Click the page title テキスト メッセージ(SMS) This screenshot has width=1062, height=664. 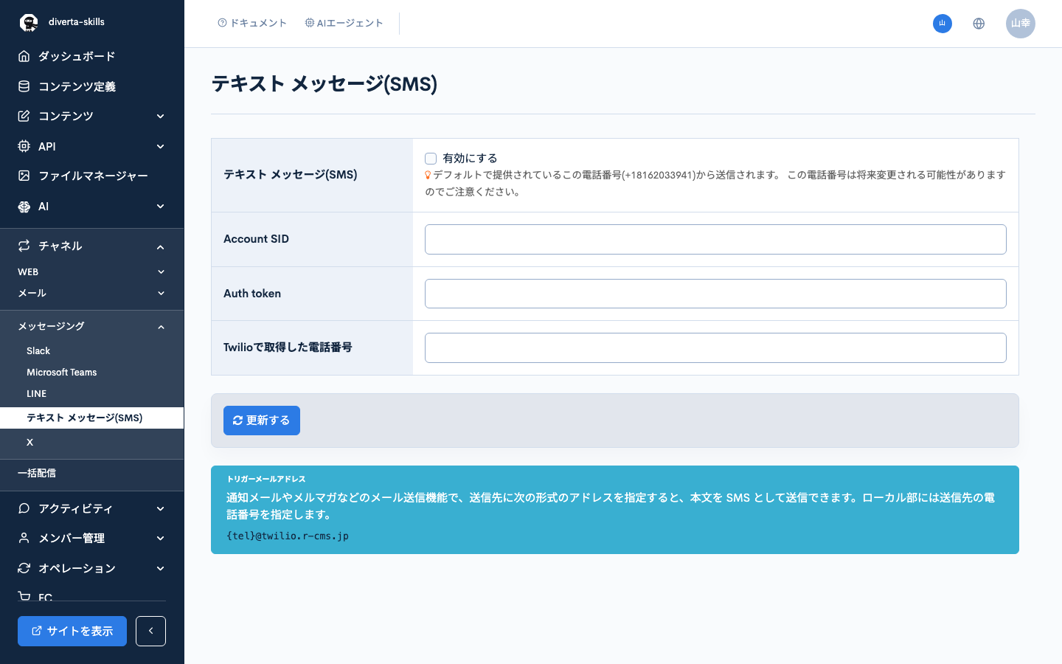[324, 84]
